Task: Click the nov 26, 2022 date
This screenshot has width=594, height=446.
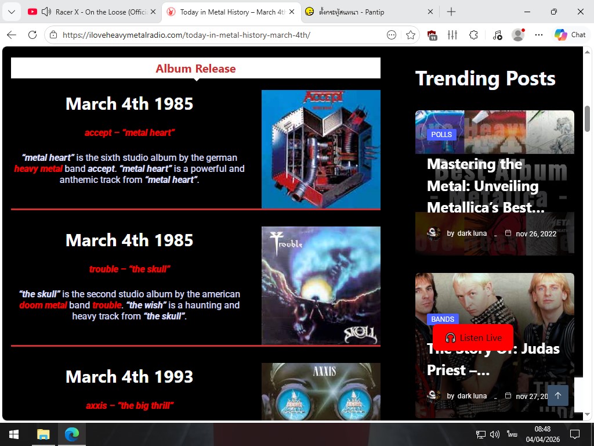Action: pyautogui.click(x=535, y=233)
